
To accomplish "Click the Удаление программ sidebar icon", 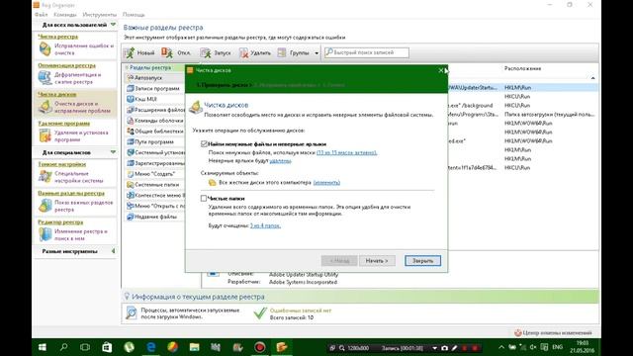I will (45, 135).
